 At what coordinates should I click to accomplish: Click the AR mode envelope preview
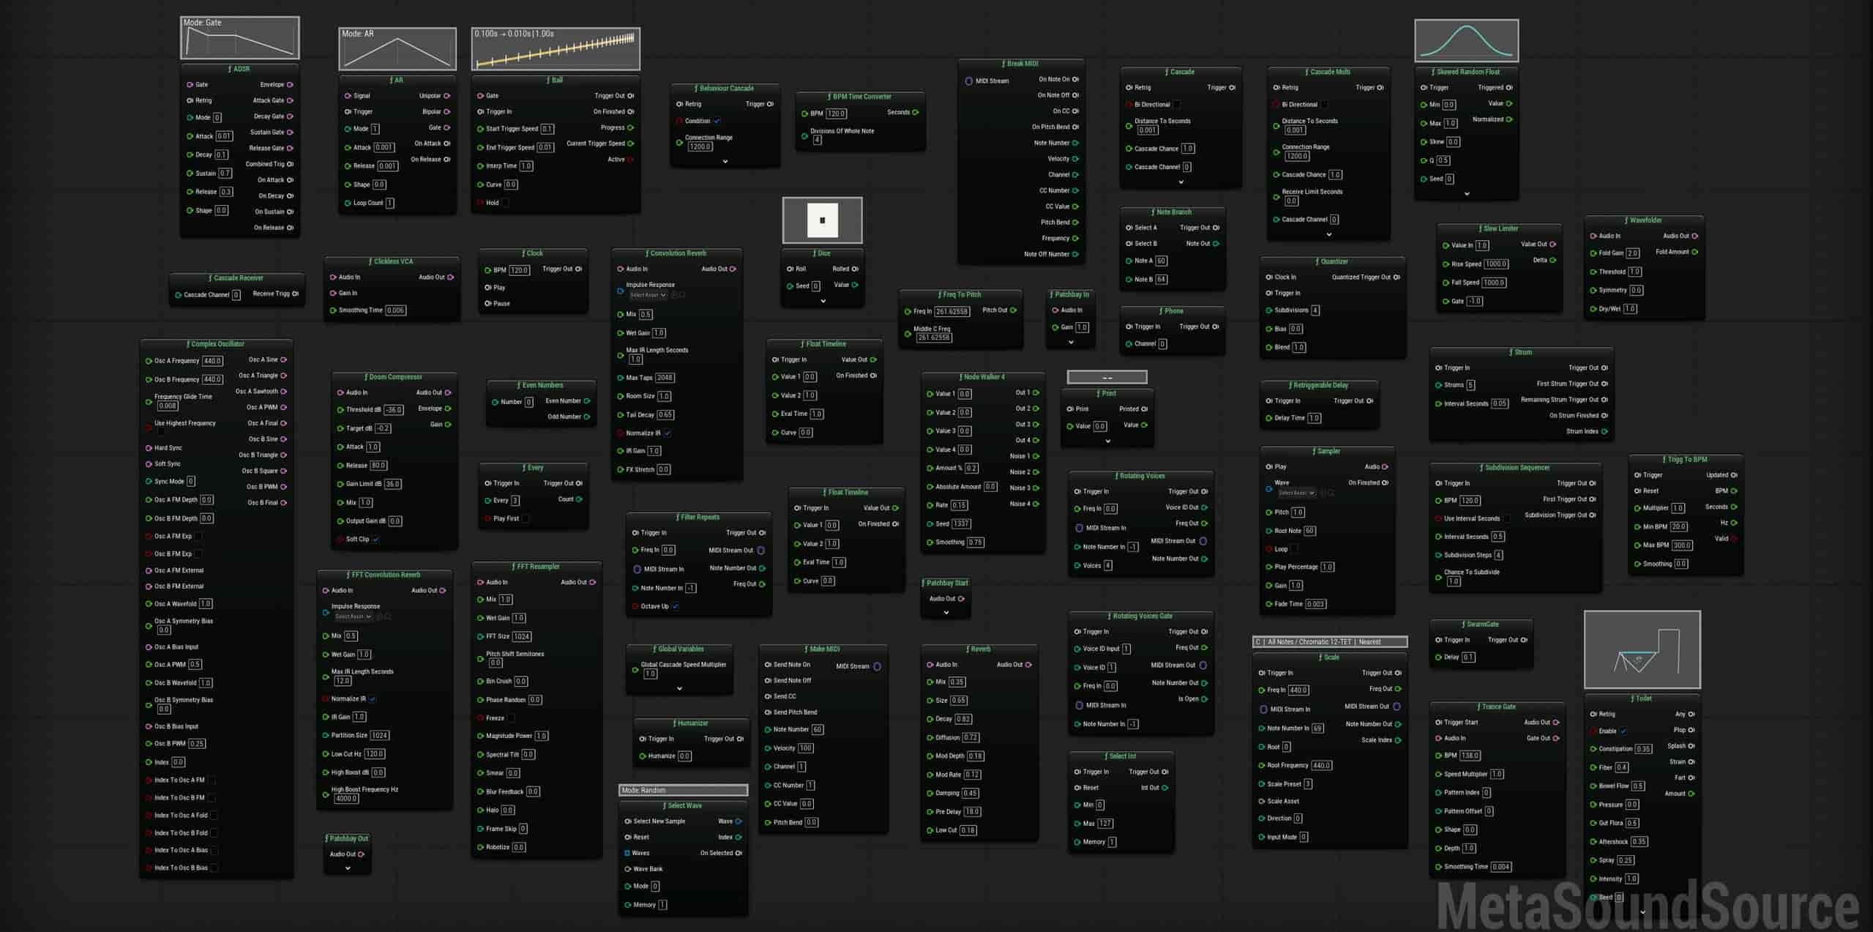(x=397, y=50)
